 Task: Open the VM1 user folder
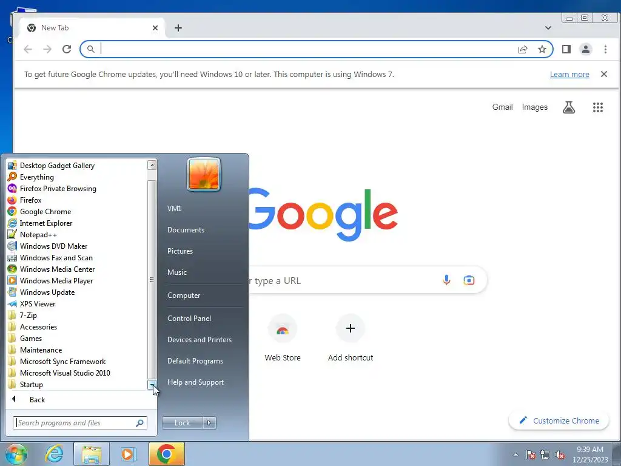[x=203, y=209]
